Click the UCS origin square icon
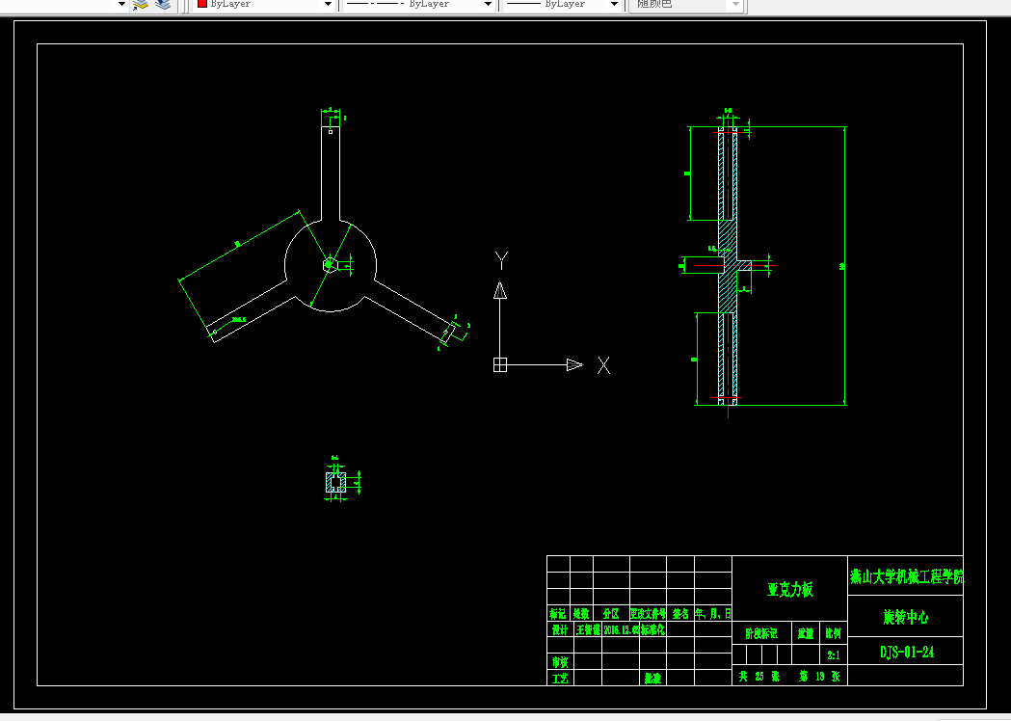The width and height of the screenshot is (1011, 721). click(499, 365)
